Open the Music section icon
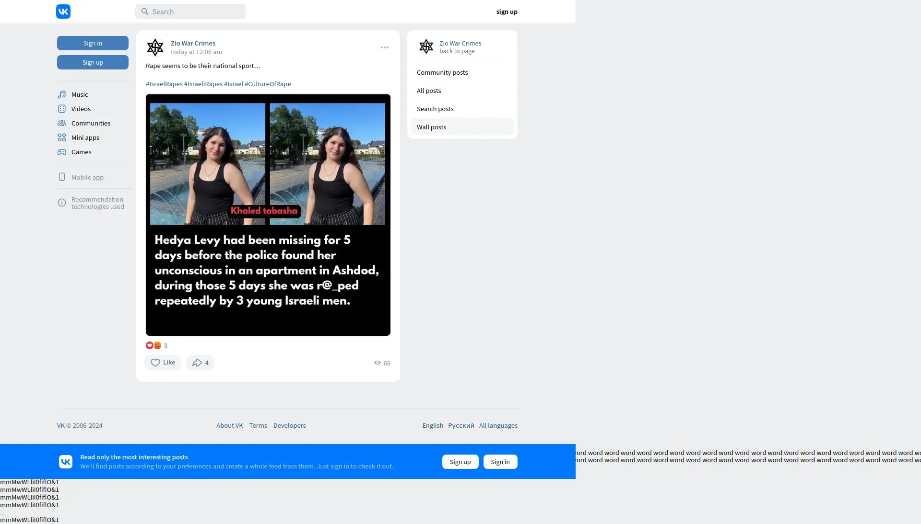Image resolution: width=921 pixels, height=524 pixels. point(62,94)
